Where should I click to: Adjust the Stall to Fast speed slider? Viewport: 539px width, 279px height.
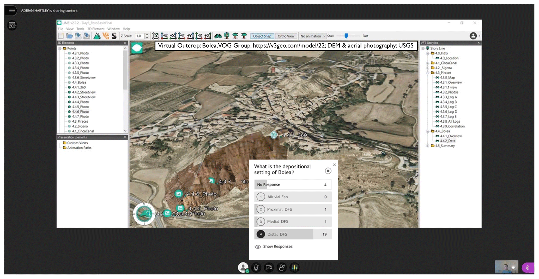tap(346, 36)
